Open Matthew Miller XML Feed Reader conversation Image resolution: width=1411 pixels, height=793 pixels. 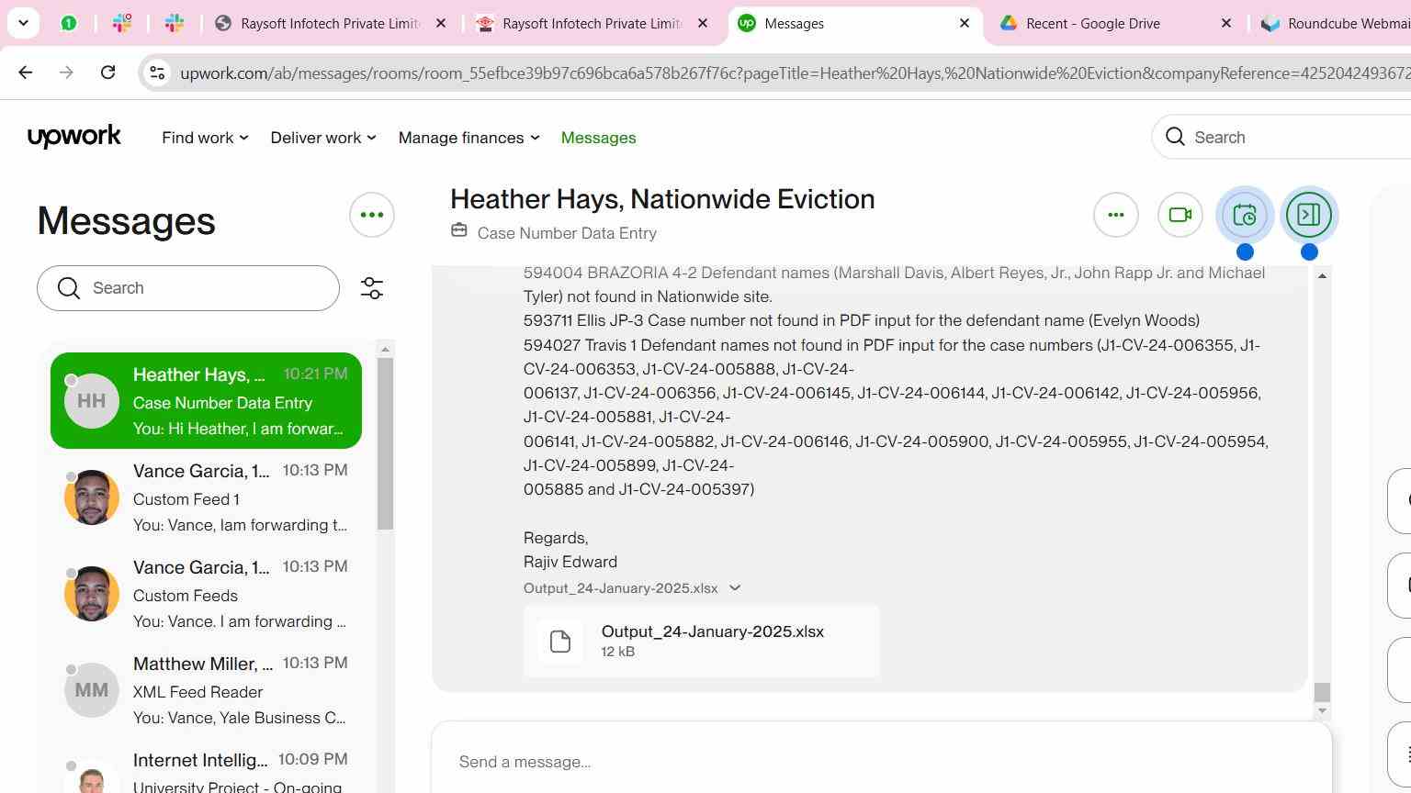pos(206,690)
